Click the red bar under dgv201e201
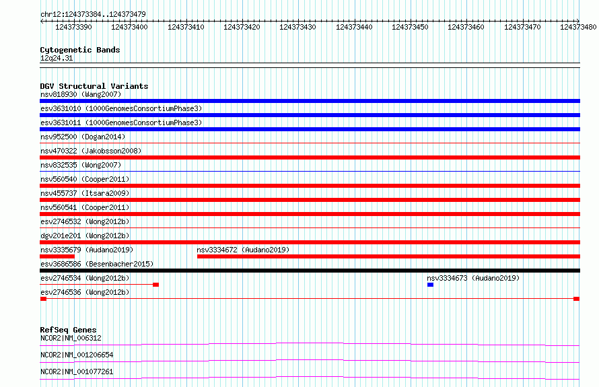599x387 pixels. pyautogui.click(x=310, y=242)
